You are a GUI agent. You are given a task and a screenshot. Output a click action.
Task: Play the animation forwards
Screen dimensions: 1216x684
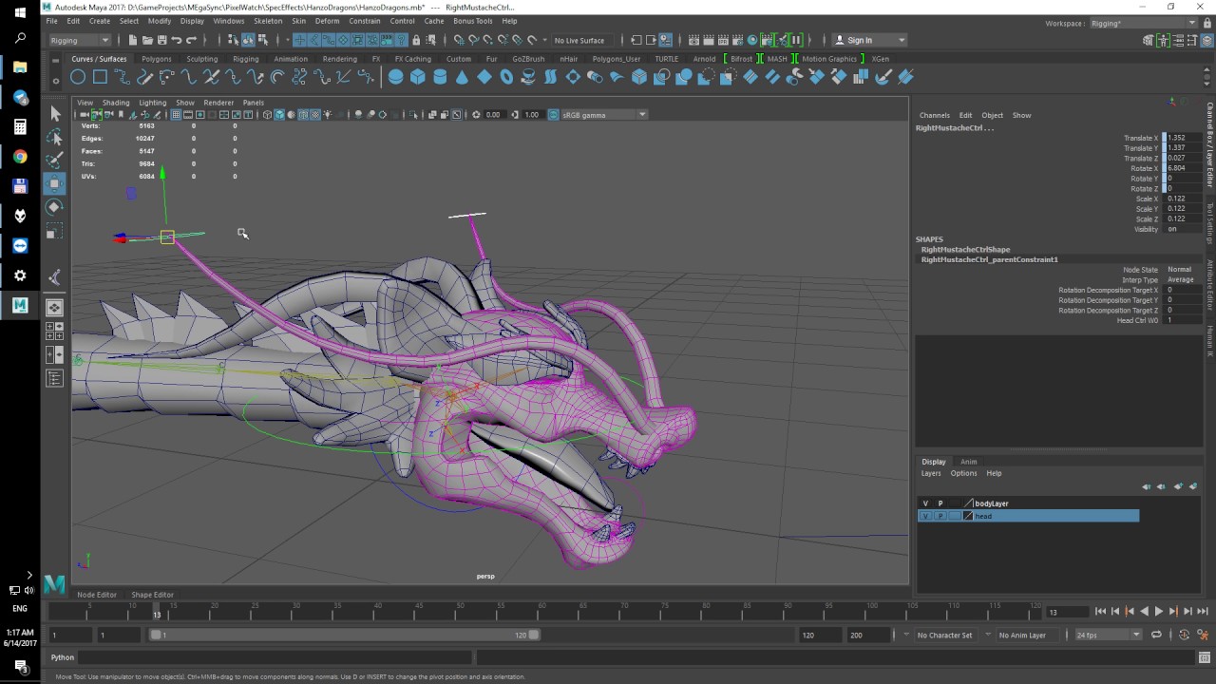pyautogui.click(x=1158, y=612)
